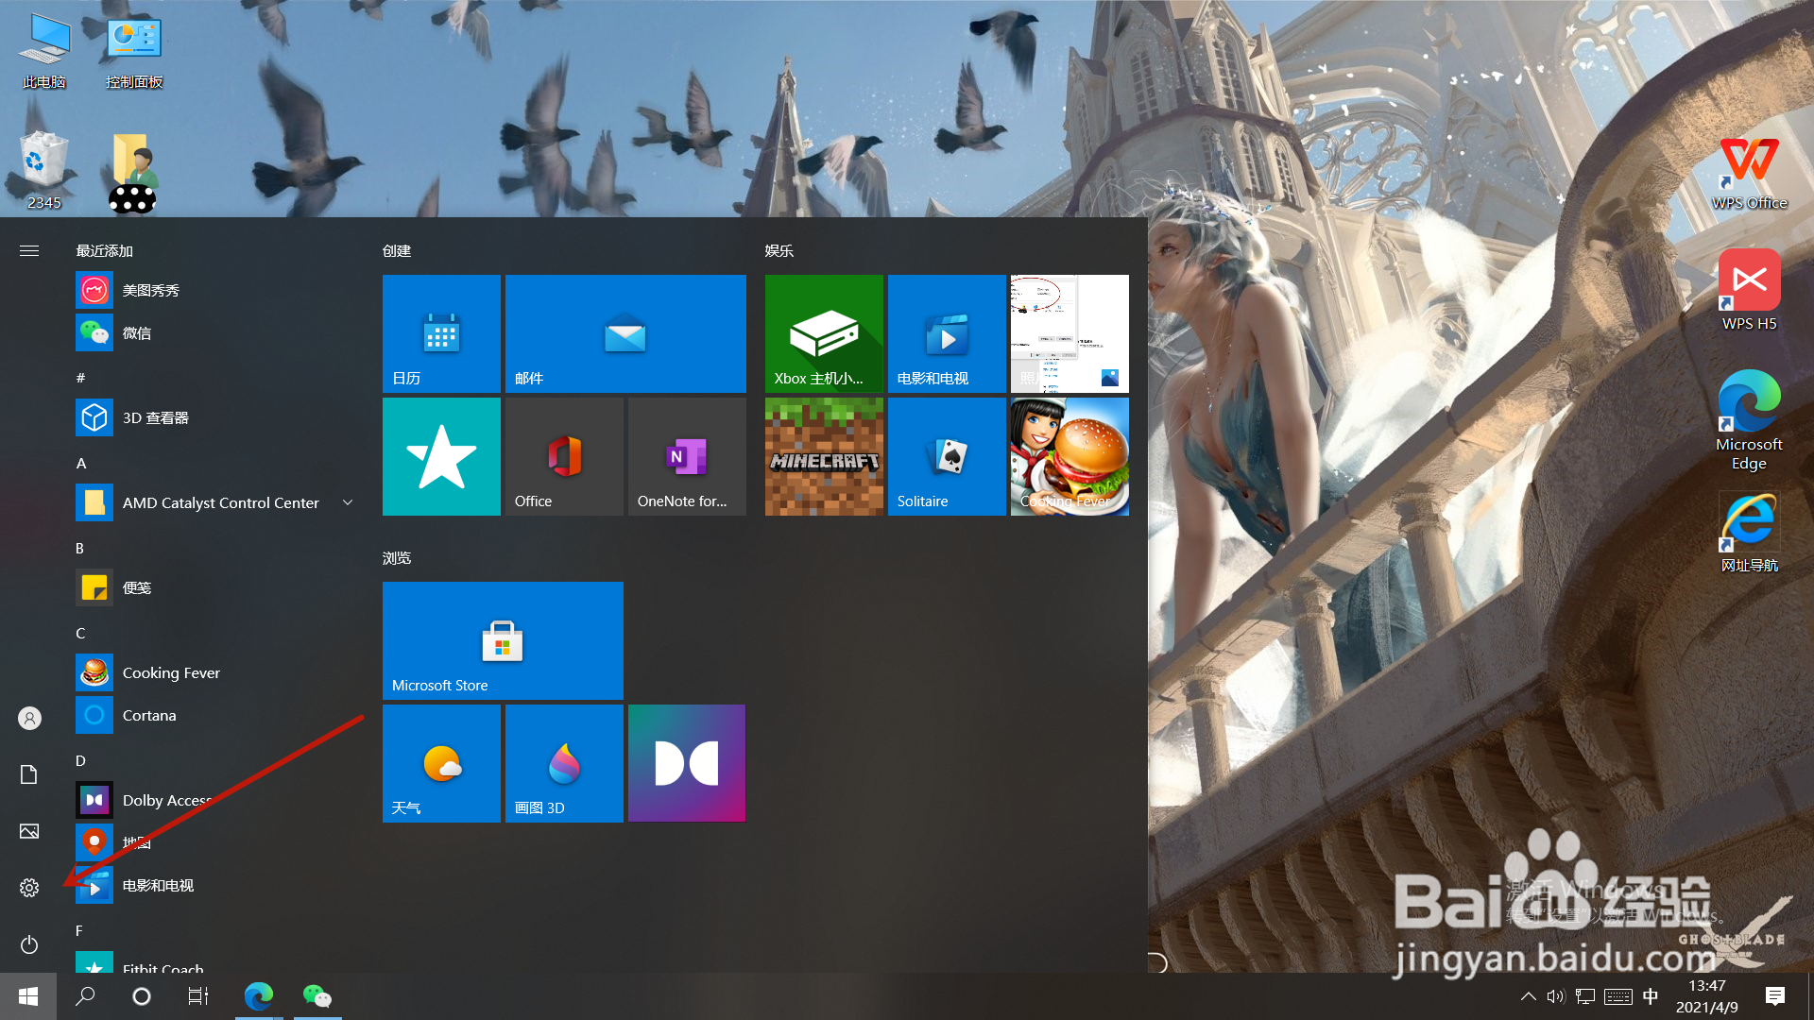Open Cortana circle on taskbar

pyautogui.click(x=142, y=996)
